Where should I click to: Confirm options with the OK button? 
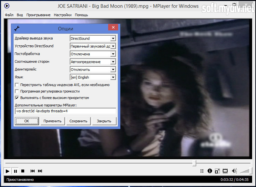(x=27, y=121)
